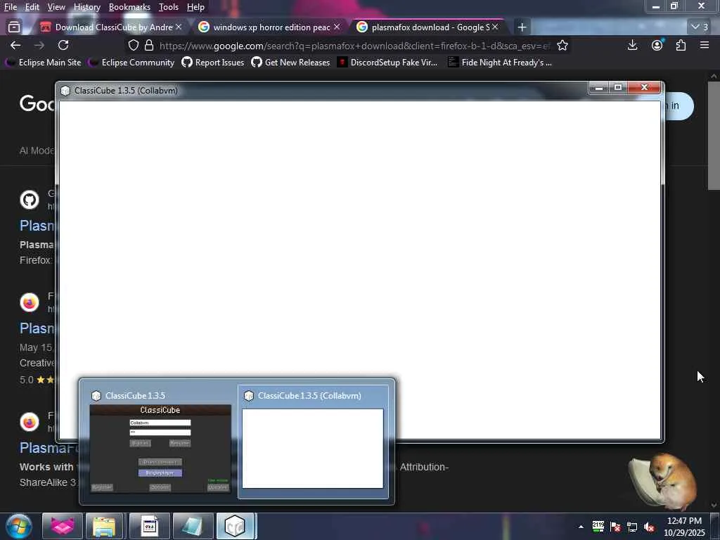Click the ClassiCube taskbar icon
This screenshot has height=540, width=720.
coord(236,526)
